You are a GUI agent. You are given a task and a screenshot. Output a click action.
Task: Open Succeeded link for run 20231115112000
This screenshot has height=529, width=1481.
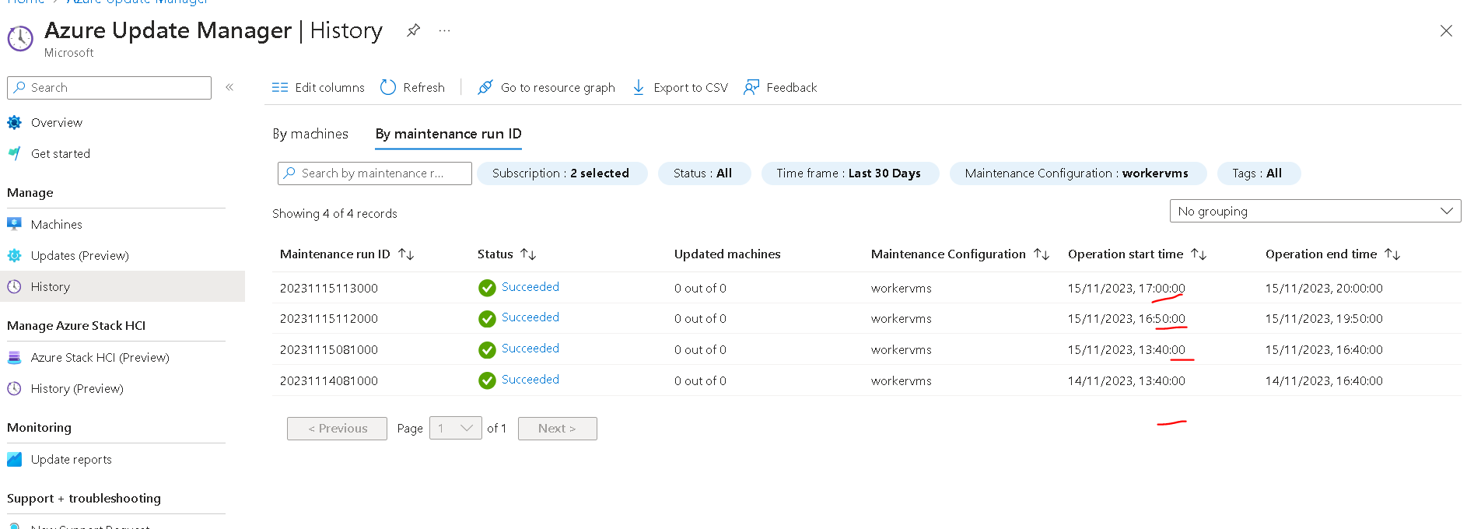click(x=530, y=317)
